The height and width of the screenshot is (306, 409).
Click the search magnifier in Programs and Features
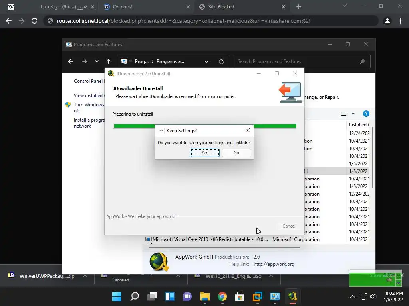[362, 61]
